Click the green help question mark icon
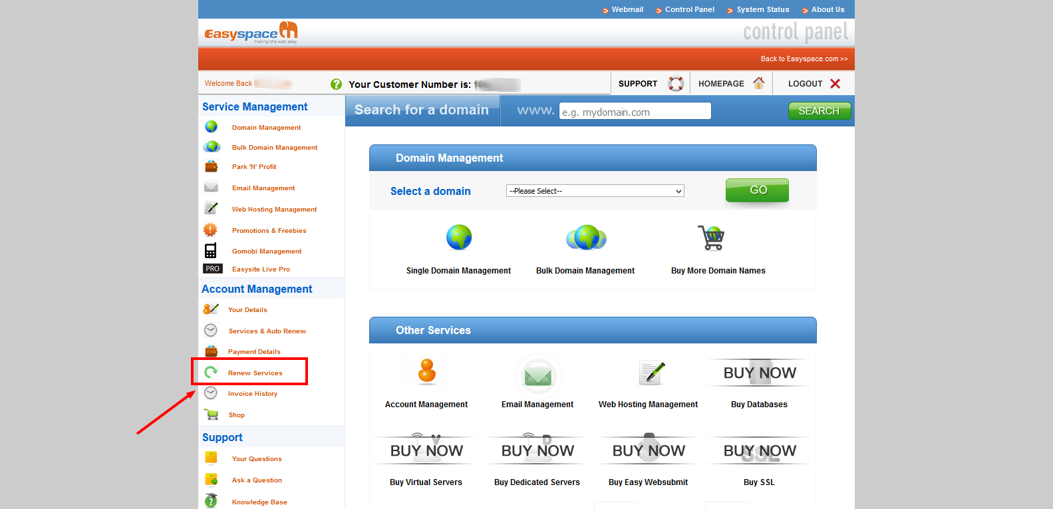Image resolution: width=1053 pixels, height=509 pixels. click(x=336, y=85)
